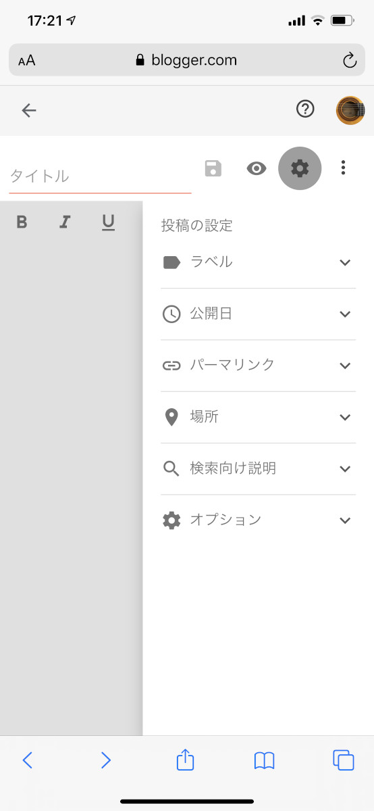Open the three-dot more options menu
This screenshot has width=374, height=811.
tap(344, 168)
